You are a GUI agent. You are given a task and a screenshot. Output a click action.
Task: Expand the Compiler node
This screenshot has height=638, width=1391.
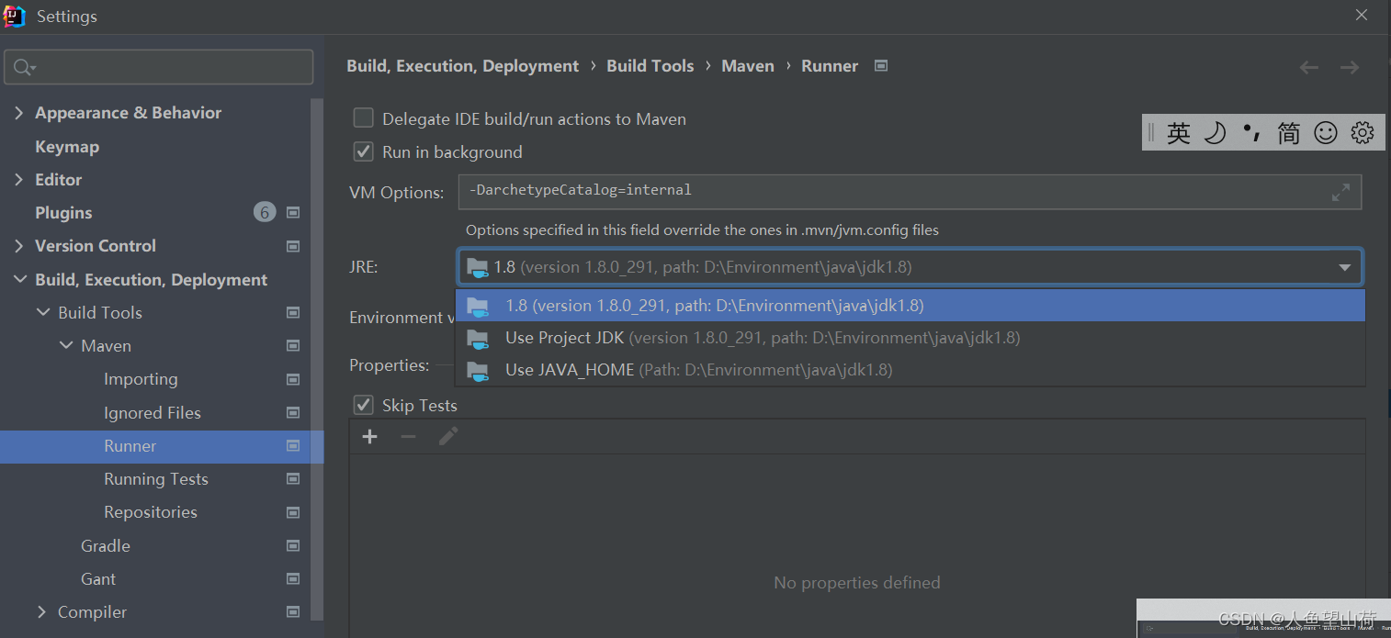pyautogui.click(x=42, y=612)
